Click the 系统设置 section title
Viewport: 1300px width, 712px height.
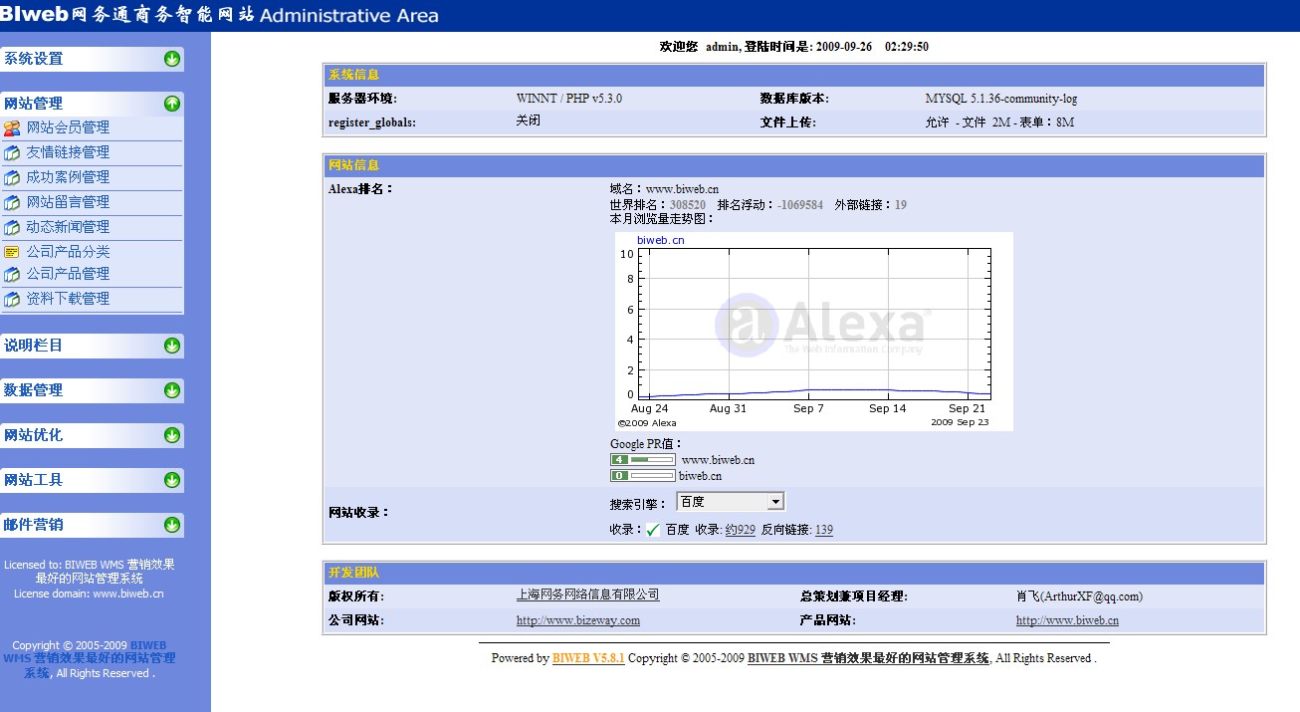[33, 59]
